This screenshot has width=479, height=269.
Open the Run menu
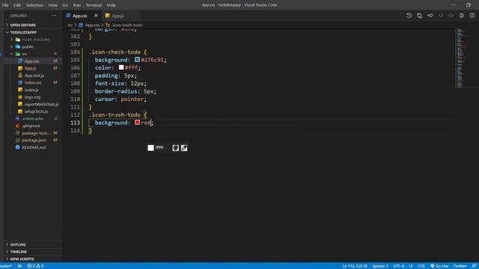click(x=77, y=5)
